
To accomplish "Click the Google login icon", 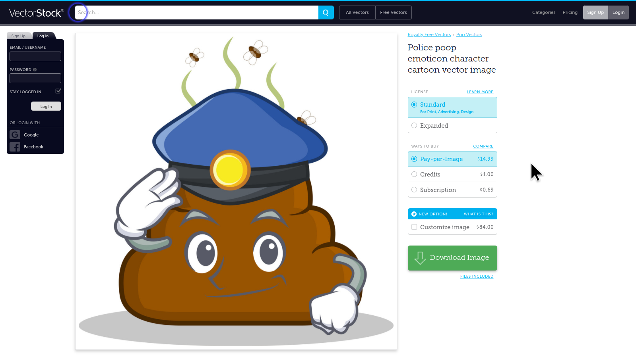I will click(15, 135).
